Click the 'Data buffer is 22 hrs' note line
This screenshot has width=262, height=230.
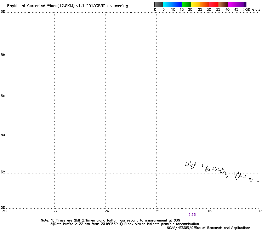[125, 224]
